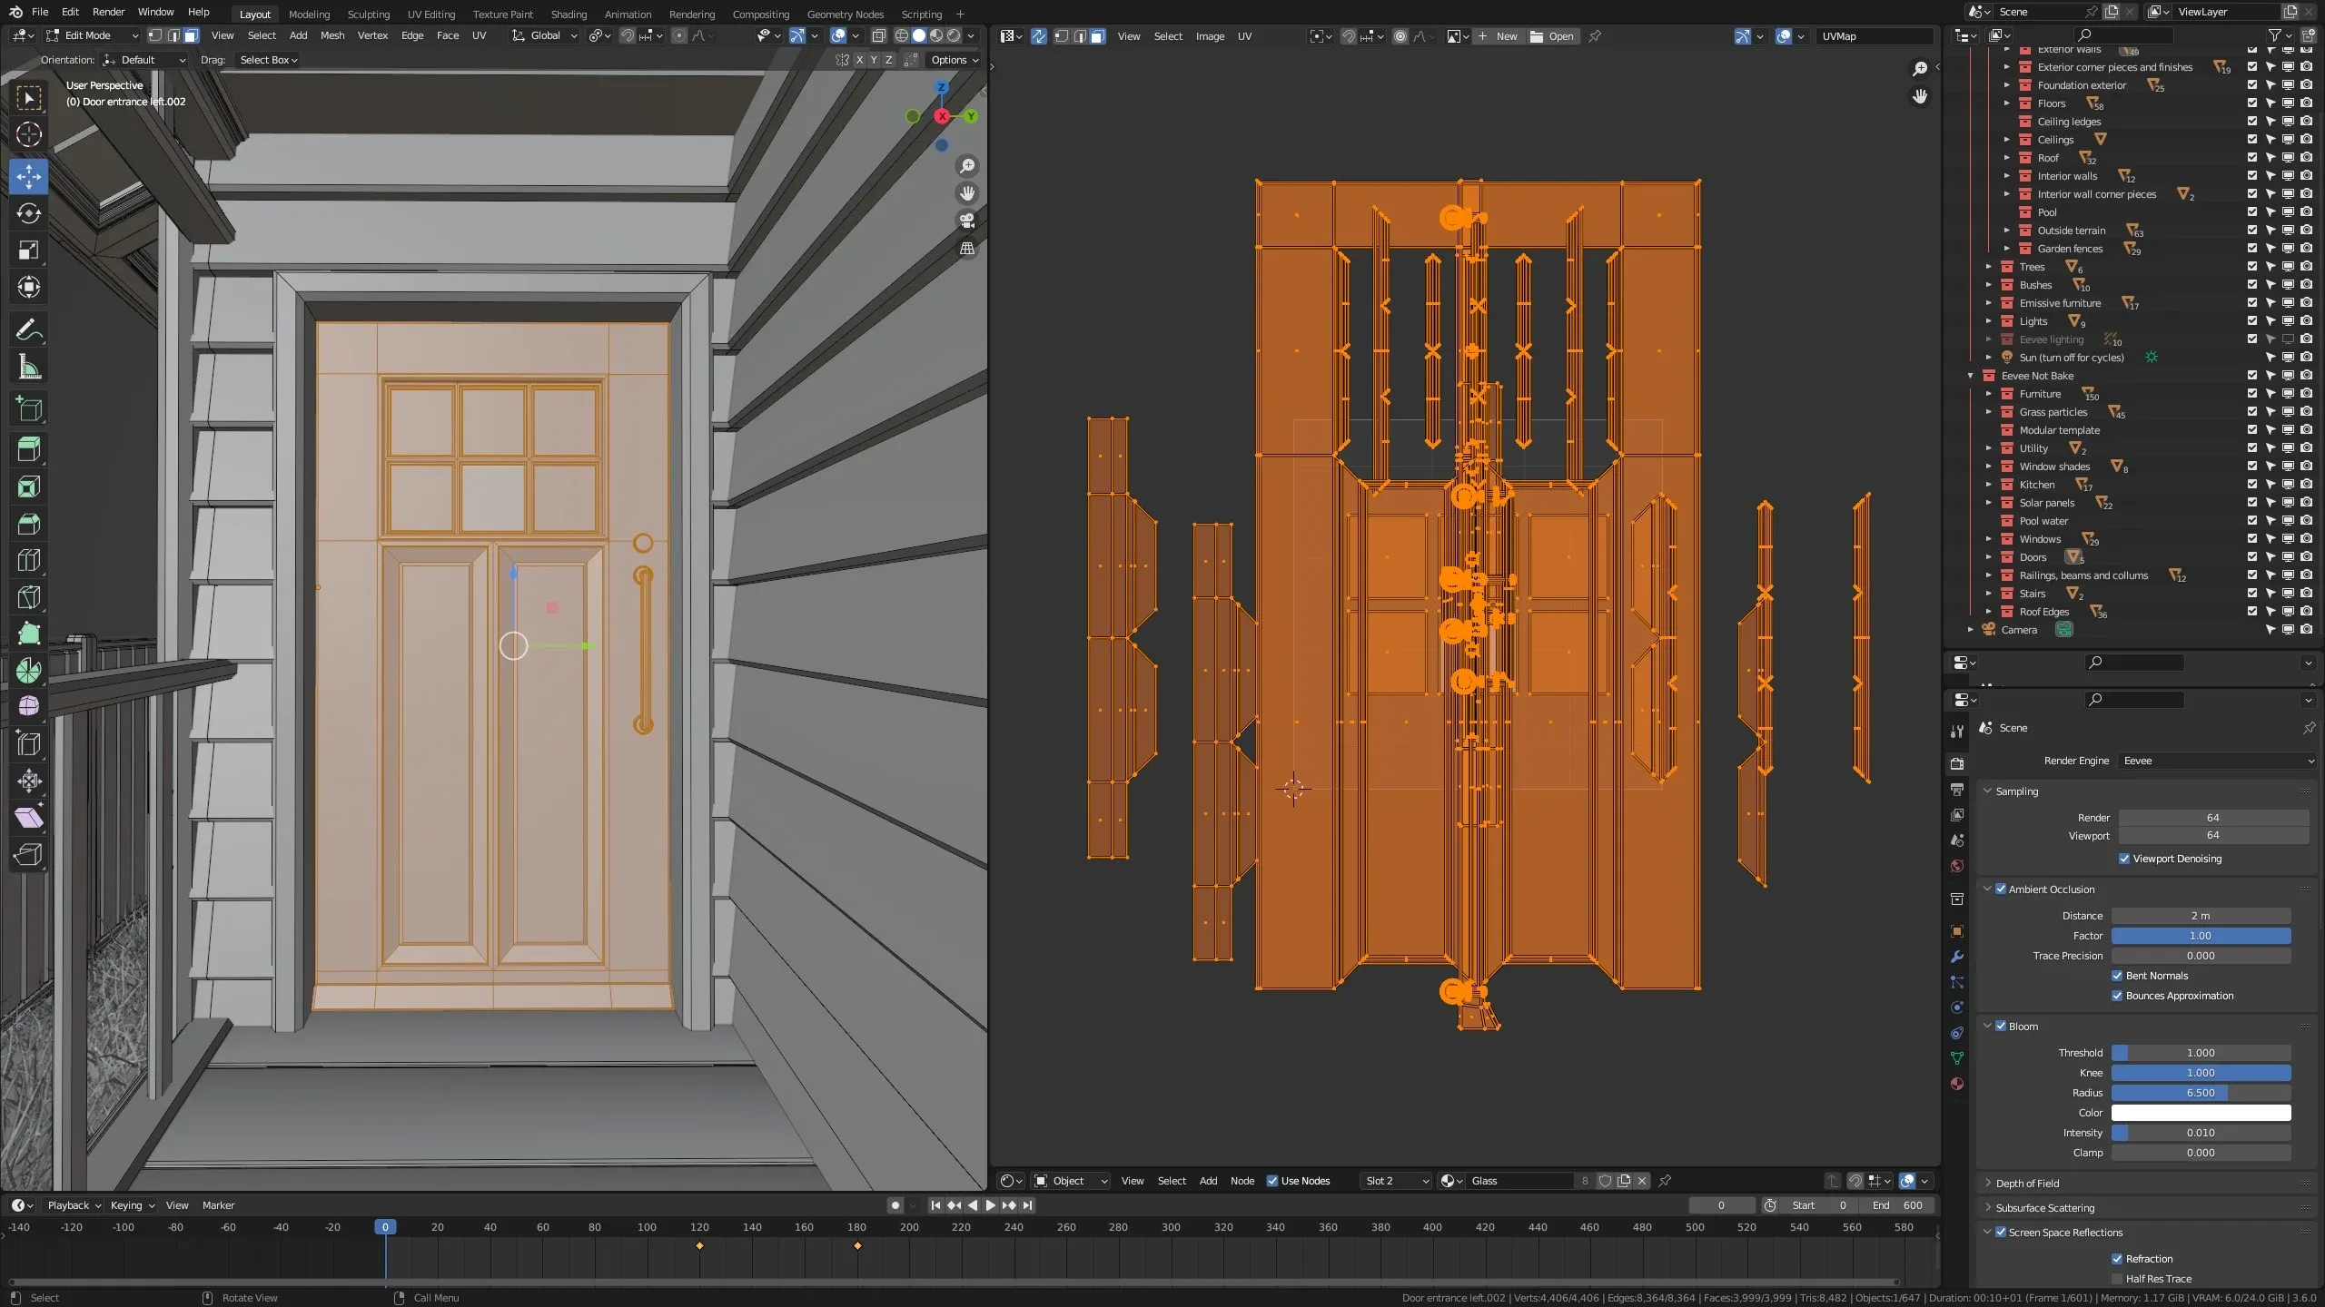Toggle Viewport Denoising under Sampling
Image resolution: width=2325 pixels, height=1307 pixels.
tap(2125, 858)
